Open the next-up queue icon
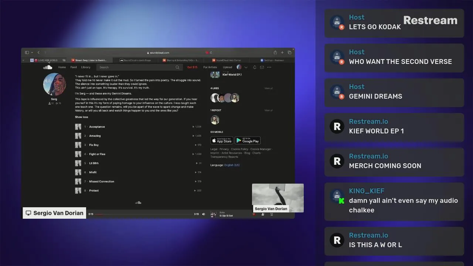 (x=272, y=214)
